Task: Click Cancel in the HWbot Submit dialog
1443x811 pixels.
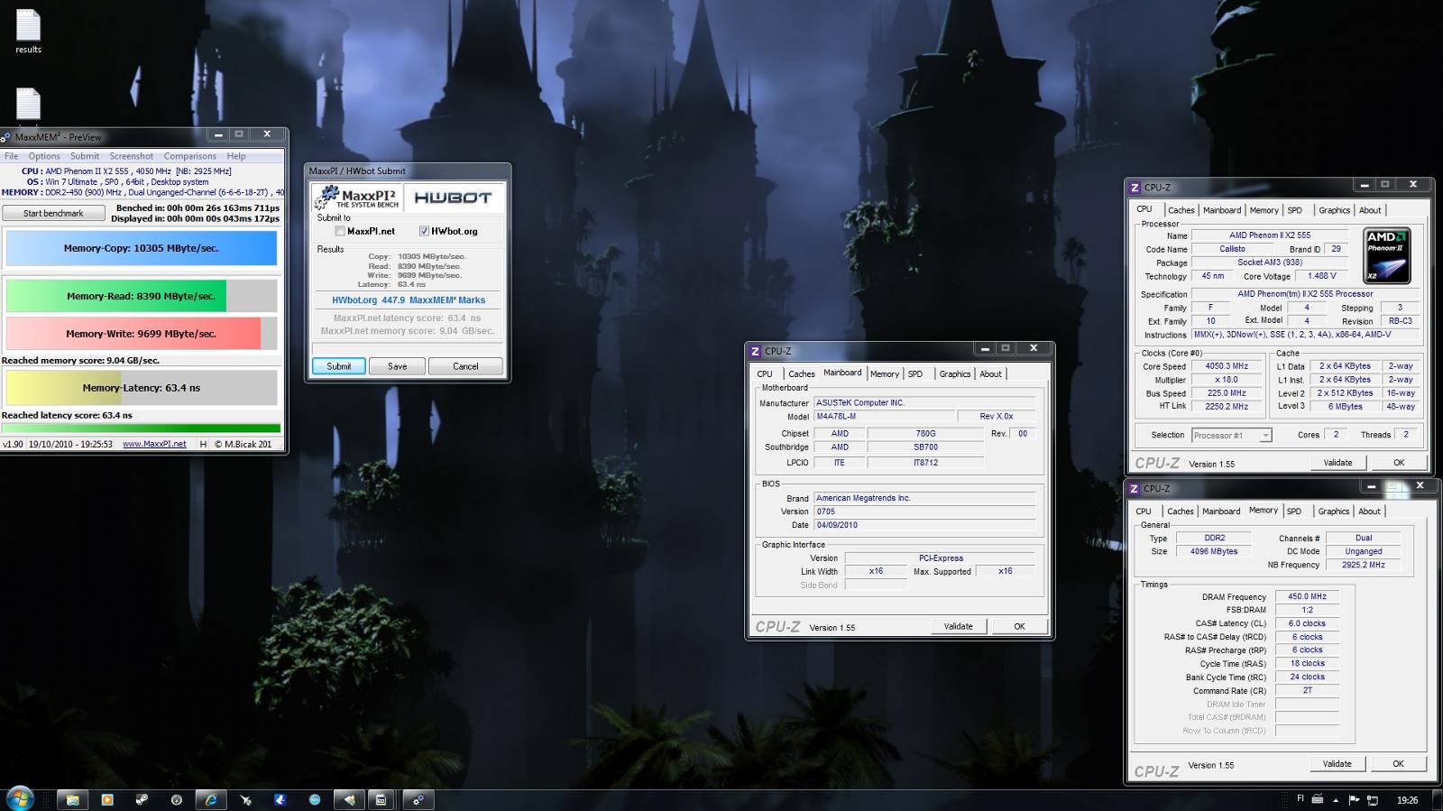Action: [x=465, y=366]
